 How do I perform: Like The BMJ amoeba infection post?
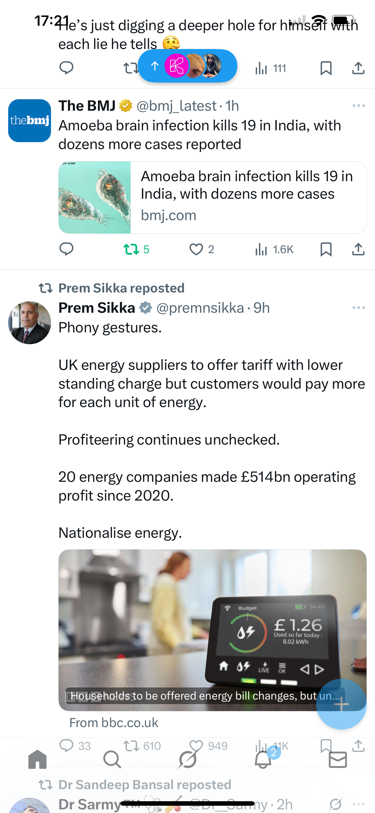point(196,249)
